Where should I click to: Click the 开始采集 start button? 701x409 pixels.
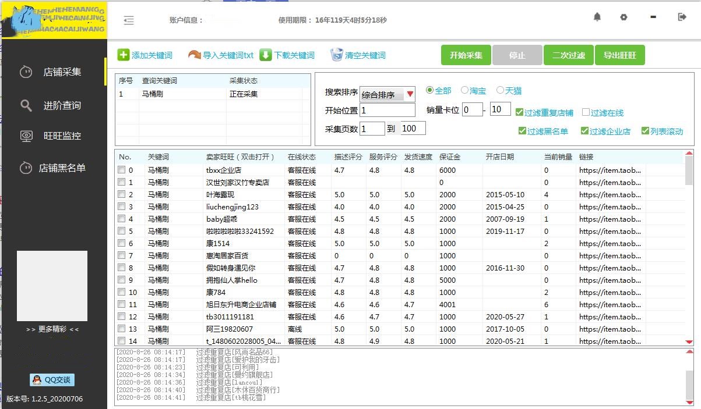tap(466, 55)
